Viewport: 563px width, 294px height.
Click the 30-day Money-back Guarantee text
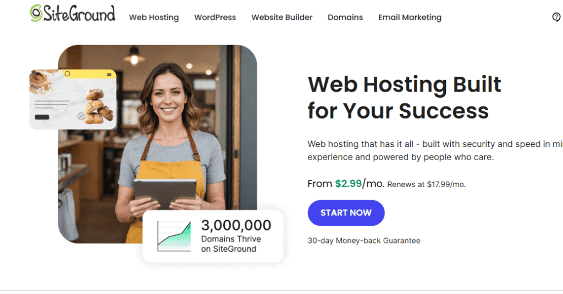tap(364, 241)
